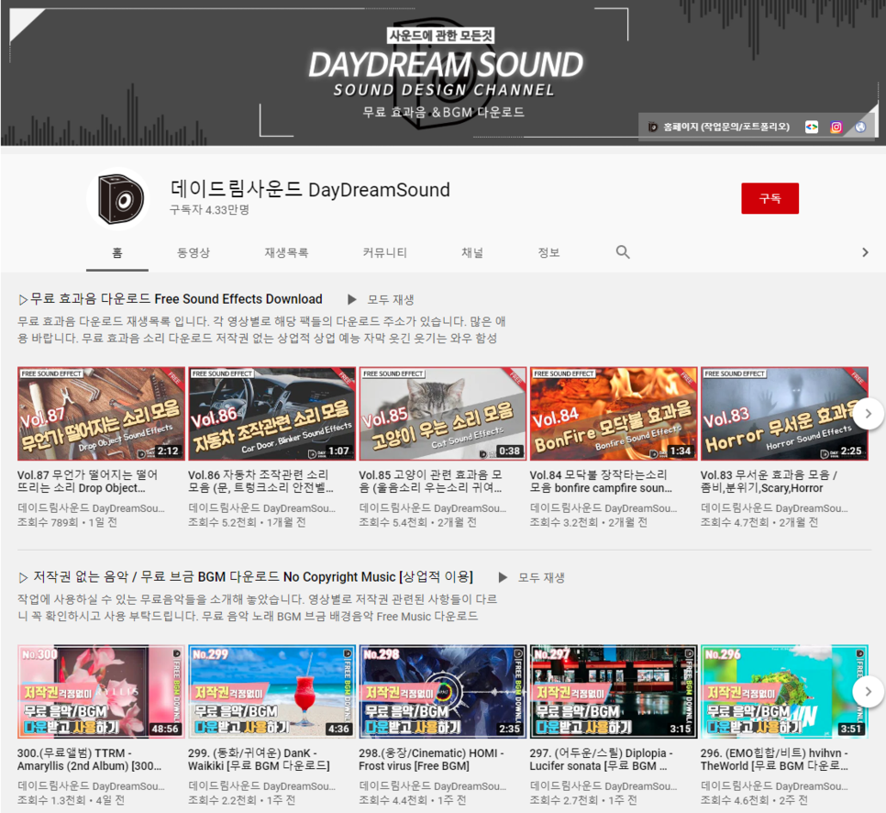Image resolution: width=886 pixels, height=813 pixels.
Task: Click 조회수 789회 • 1일 전 text
Action: pyautogui.click(x=67, y=522)
